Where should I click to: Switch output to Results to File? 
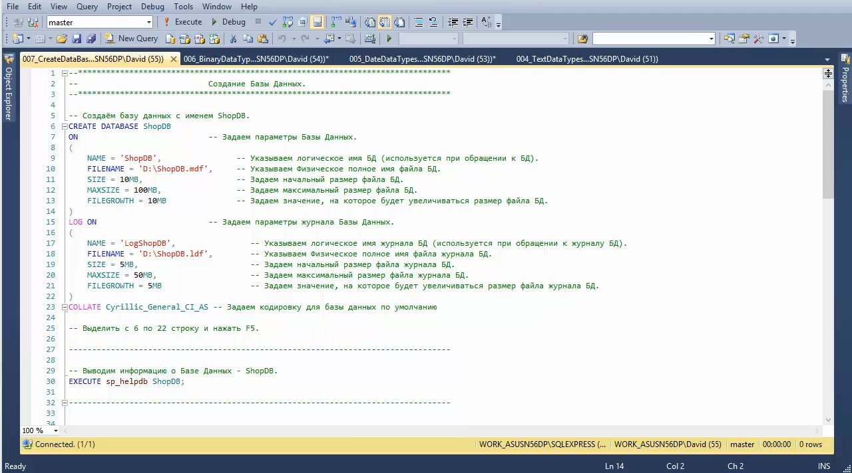coord(399,22)
